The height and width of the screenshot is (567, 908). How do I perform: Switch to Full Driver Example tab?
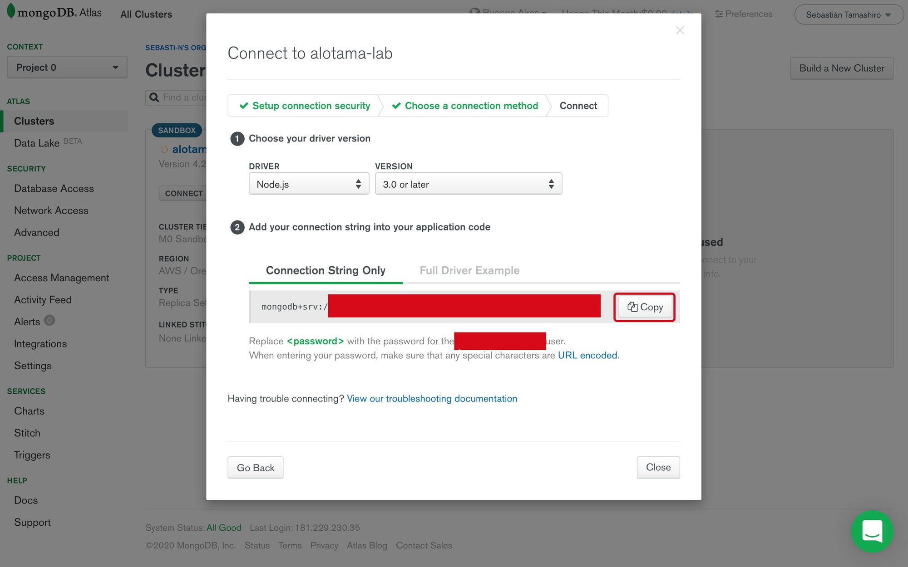469,270
